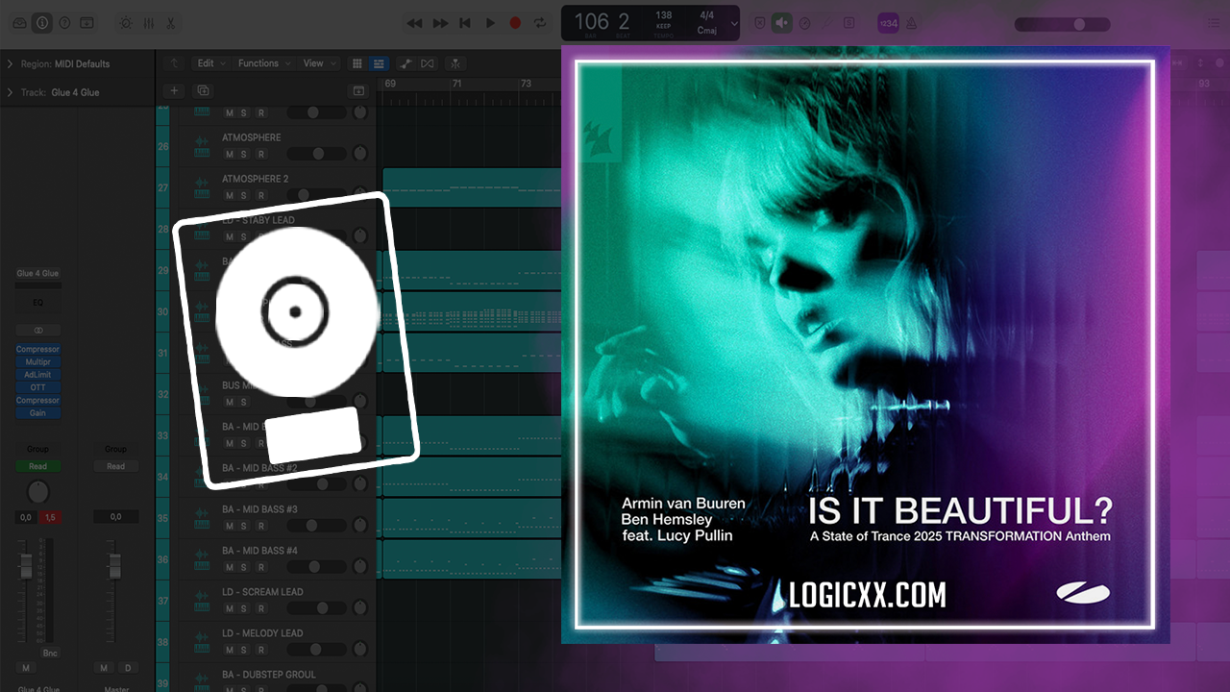
Task: Open the Multipr plugin slot
Action: [37, 362]
